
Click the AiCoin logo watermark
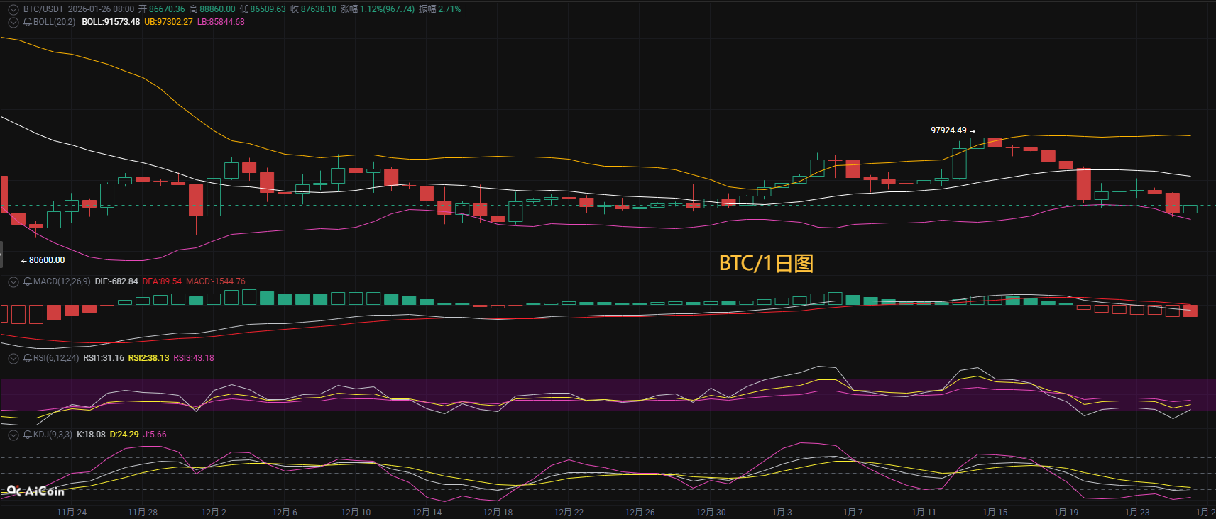[35, 491]
